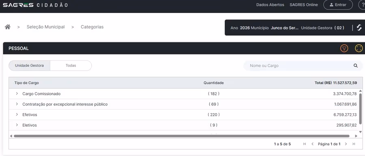Image resolution: width=365 pixels, height=156 pixels.
Task: Click the horizontal scrollbar of the table
Action: tap(182, 136)
